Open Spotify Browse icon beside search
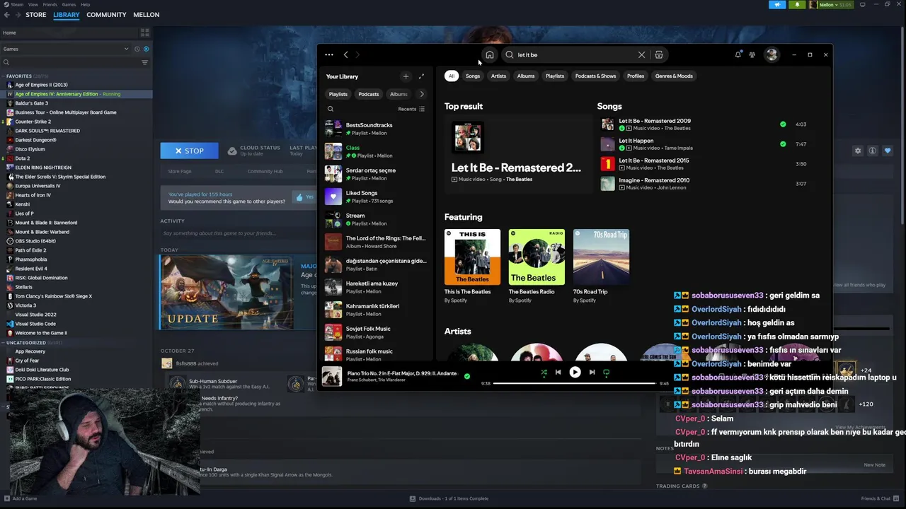This screenshot has width=906, height=509. (x=659, y=55)
